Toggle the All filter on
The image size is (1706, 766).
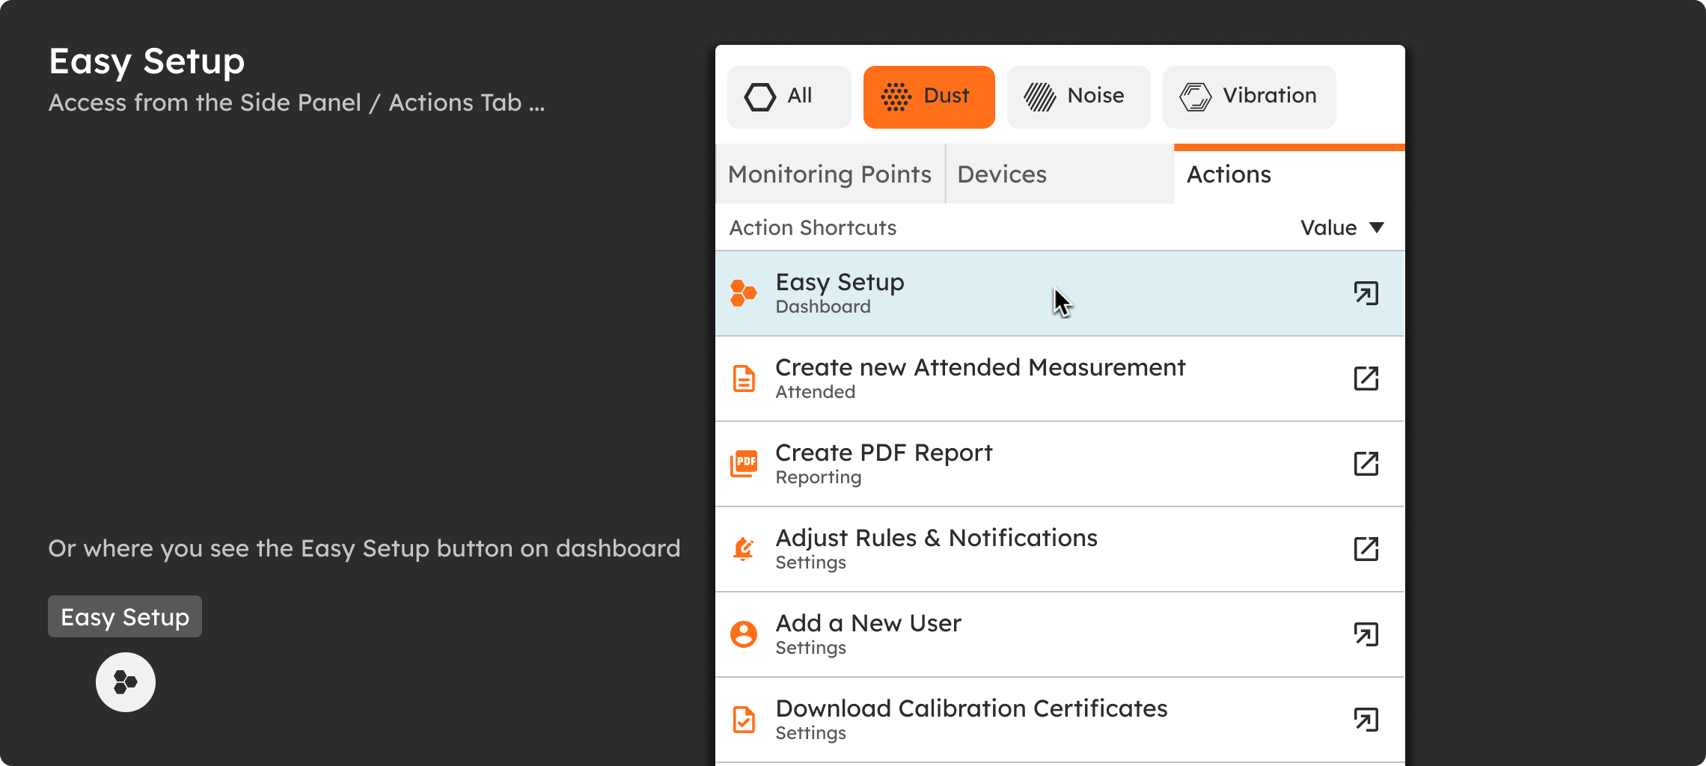point(789,96)
